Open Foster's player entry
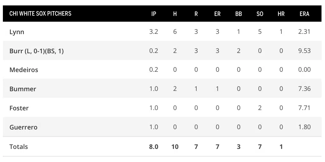This screenshot has height=162, width=325. click(19, 108)
